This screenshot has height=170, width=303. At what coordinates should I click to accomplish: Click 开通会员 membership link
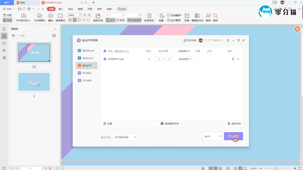(x=216, y=40)
